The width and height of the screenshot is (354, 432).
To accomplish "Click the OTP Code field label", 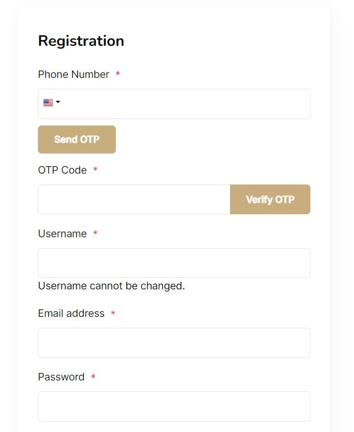I will [63, 170].
